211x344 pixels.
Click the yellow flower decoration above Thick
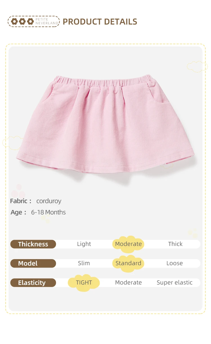point(193,233)
